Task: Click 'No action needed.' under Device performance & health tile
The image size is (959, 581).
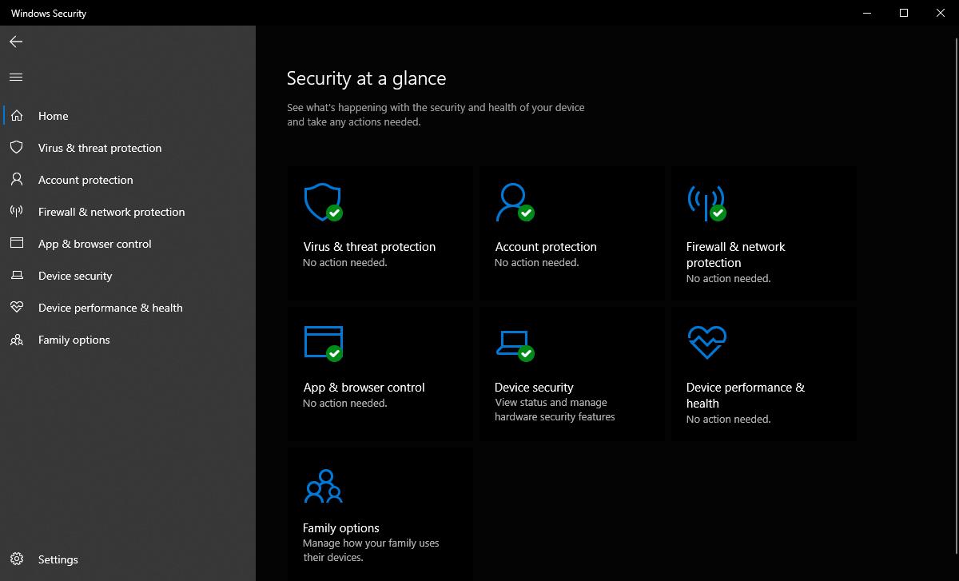Action: pos(729,420)
